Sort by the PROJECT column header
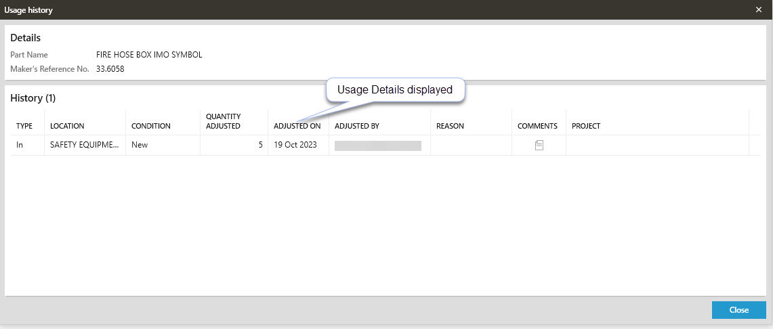Screen dimensions: 773x329 tap(586, 126)
